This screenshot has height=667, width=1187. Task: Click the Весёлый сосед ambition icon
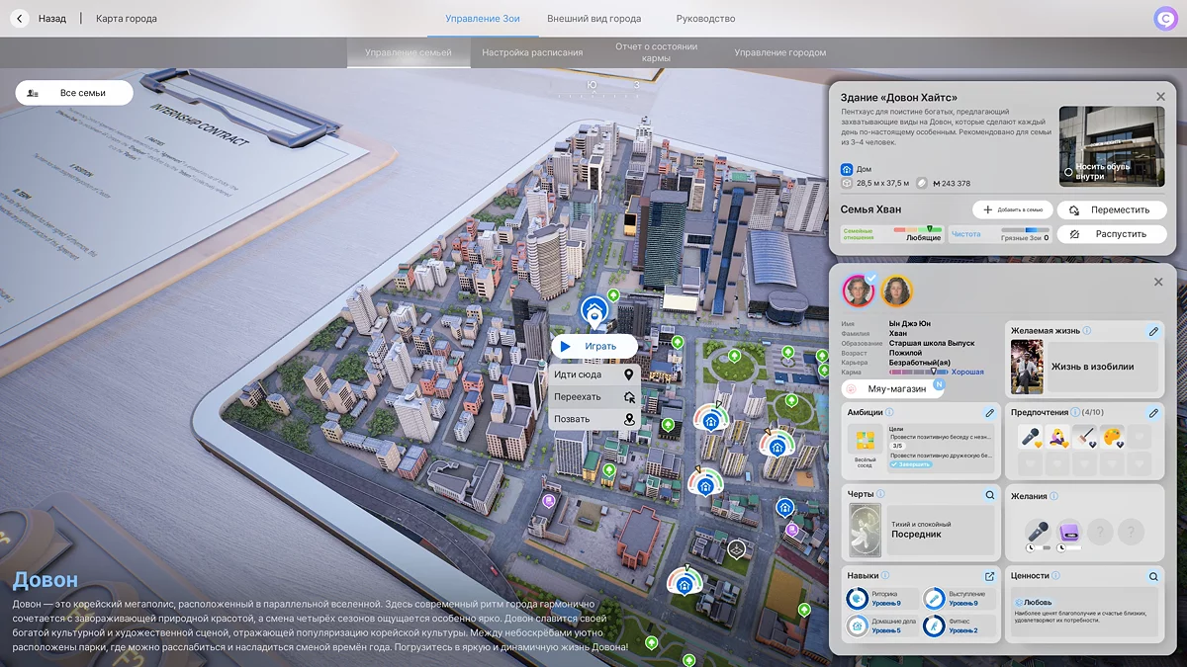point(865,440)
